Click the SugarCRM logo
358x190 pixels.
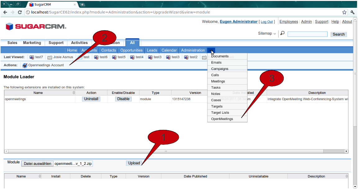click(36, 27)
